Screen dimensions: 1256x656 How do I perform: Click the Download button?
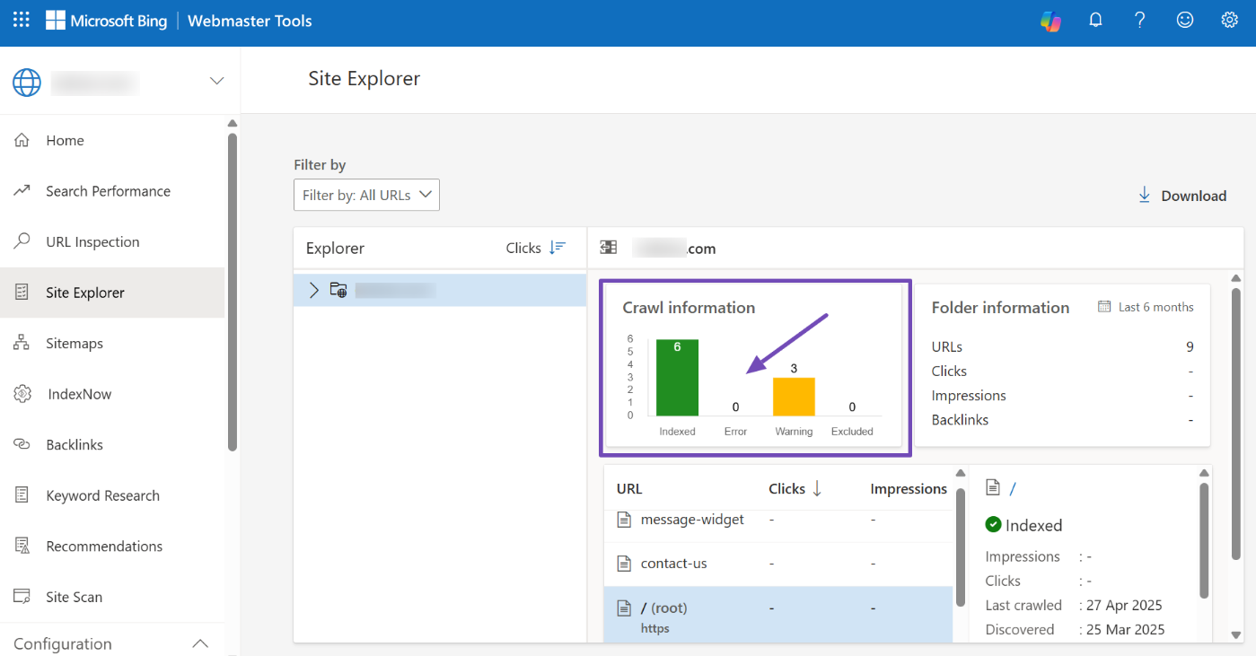[1181, 196]
